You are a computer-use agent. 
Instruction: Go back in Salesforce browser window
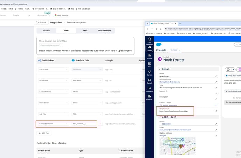point(148,29)
